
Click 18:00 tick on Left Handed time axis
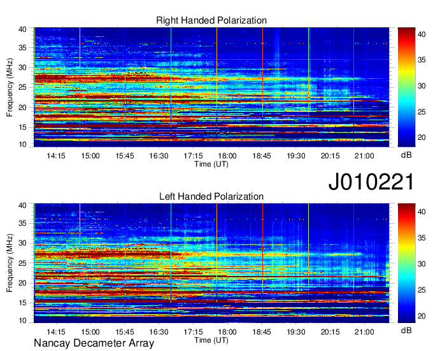point(227,332)
